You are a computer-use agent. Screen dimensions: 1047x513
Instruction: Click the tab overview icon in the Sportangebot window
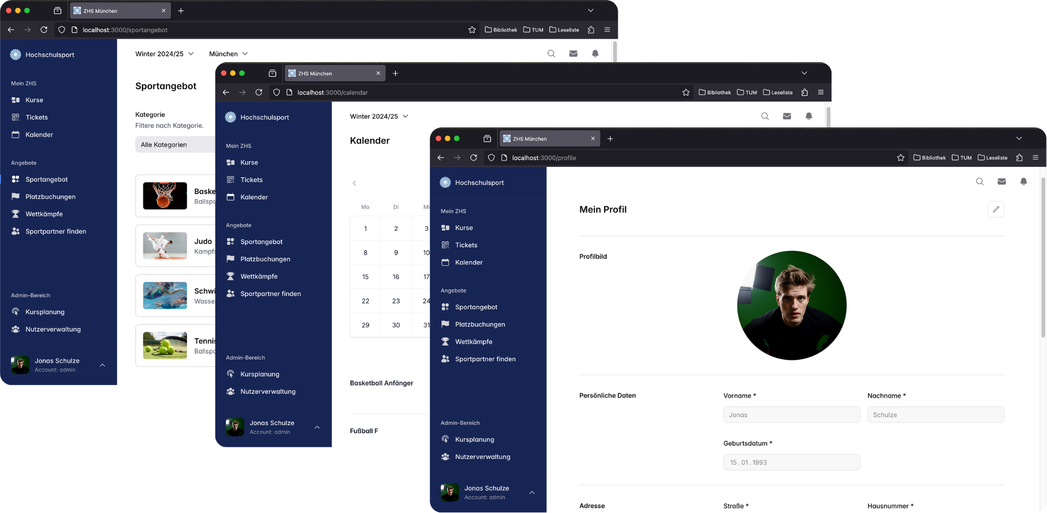(57, 11)
